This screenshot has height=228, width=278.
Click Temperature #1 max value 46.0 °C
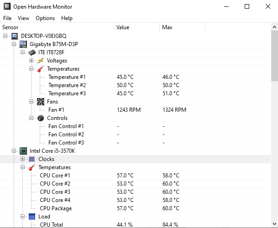171,77
